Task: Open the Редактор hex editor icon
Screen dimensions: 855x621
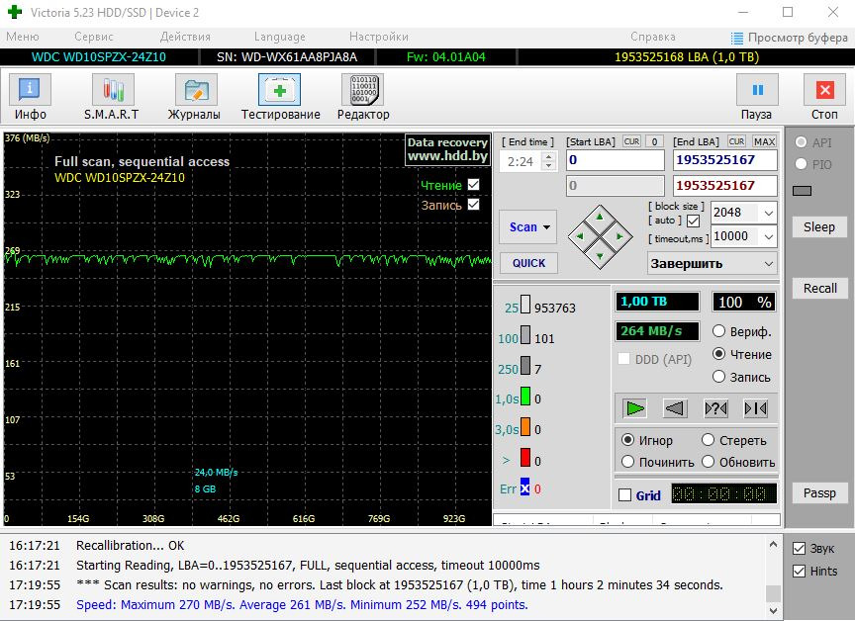Action: [362, 97]
